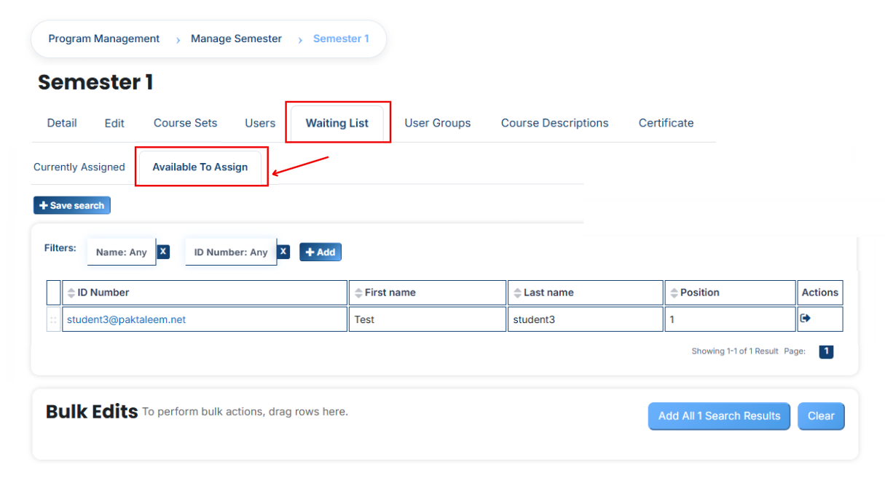Select the Users tab
Viewport: 885px width, 478px height.
[260, 123]
